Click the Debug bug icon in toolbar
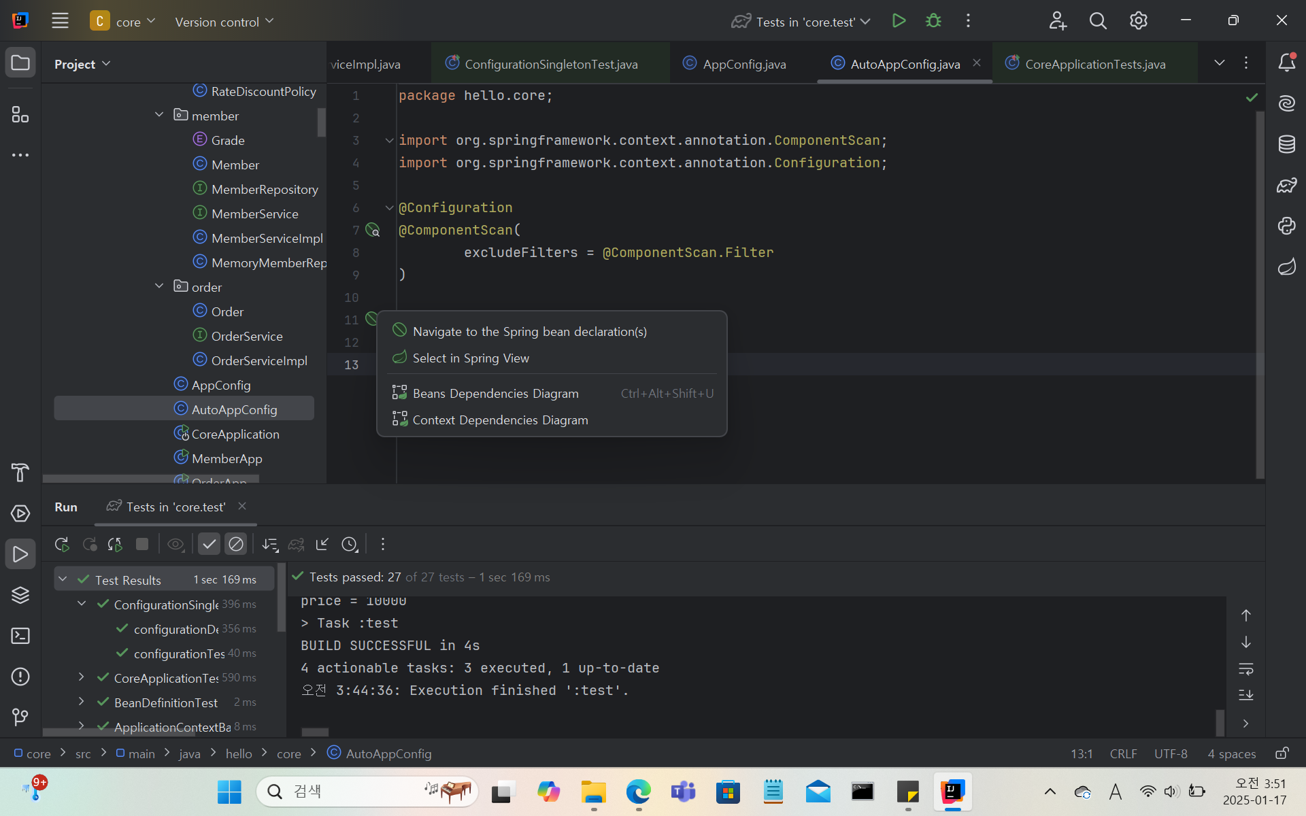 pyautogui.click(x=933, y=21)
